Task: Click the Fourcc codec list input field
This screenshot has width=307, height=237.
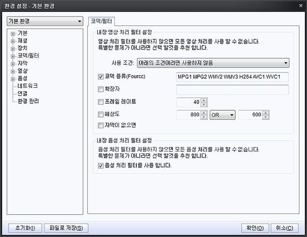Action: [x=232, y=77]
